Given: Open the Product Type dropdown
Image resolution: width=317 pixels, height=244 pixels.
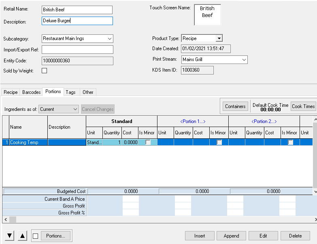Looking at the screenshot, I should 219,38.
